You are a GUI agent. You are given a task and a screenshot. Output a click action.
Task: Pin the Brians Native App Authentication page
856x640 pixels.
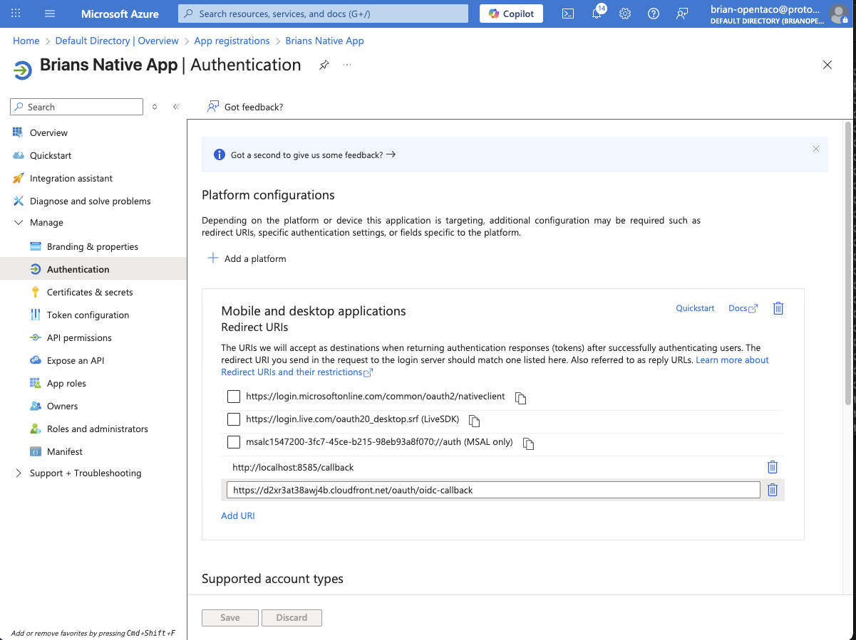(x=324, y=65)
